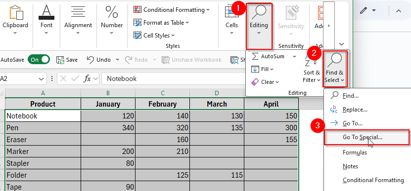Click cell with value 160
411x191 pixels.
pos(163,140)
